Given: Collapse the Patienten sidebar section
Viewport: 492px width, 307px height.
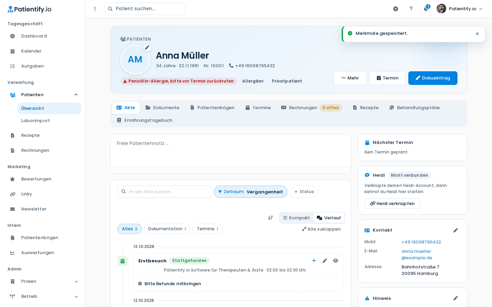Looking at the screenshot, I should pos(76,95).
